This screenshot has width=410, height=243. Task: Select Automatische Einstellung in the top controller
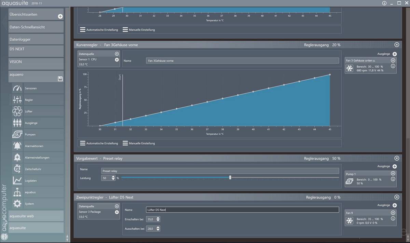99,30
